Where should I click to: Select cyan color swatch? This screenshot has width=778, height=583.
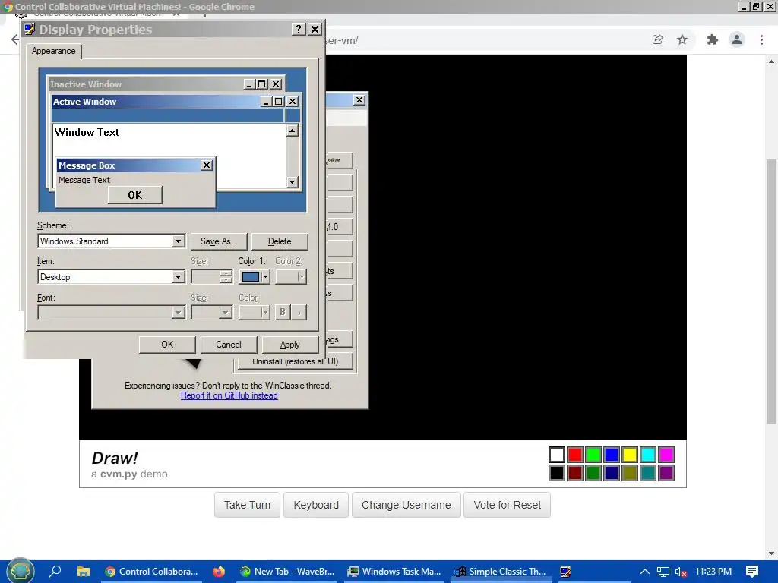tap(647, 454)
